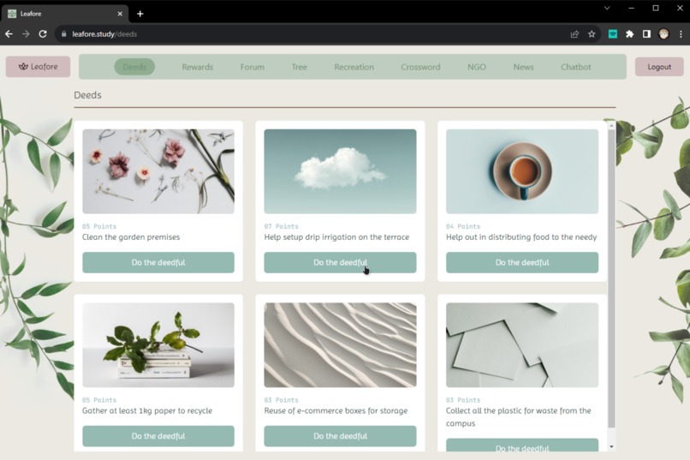This screenshot has height=460, width=690.
Task: Click the Leafore logo button
Action: tap(38, 67)
